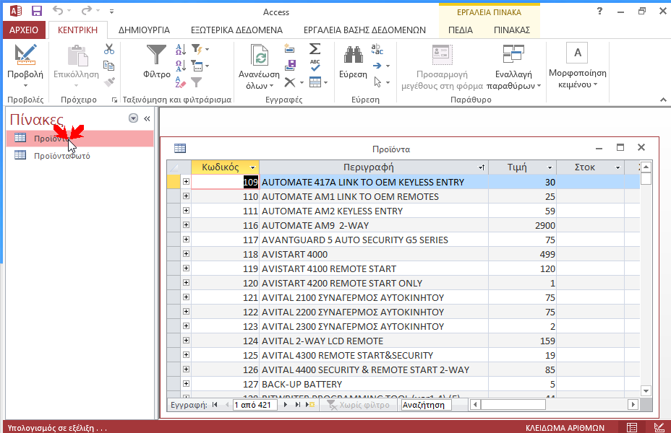Open the Πρόχειρο clipboard dialog launcher
Image resolution: width=671 pixels, height=433 pixels.
point(114,100)
